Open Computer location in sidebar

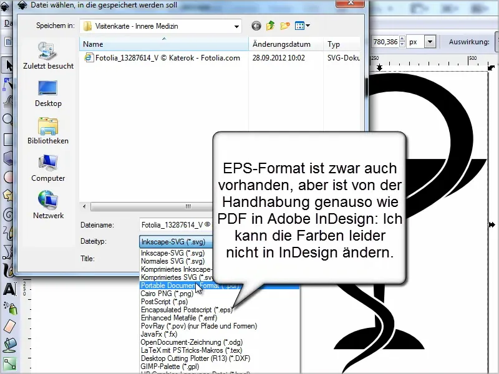pyautogui.click(x=48, y=168)
